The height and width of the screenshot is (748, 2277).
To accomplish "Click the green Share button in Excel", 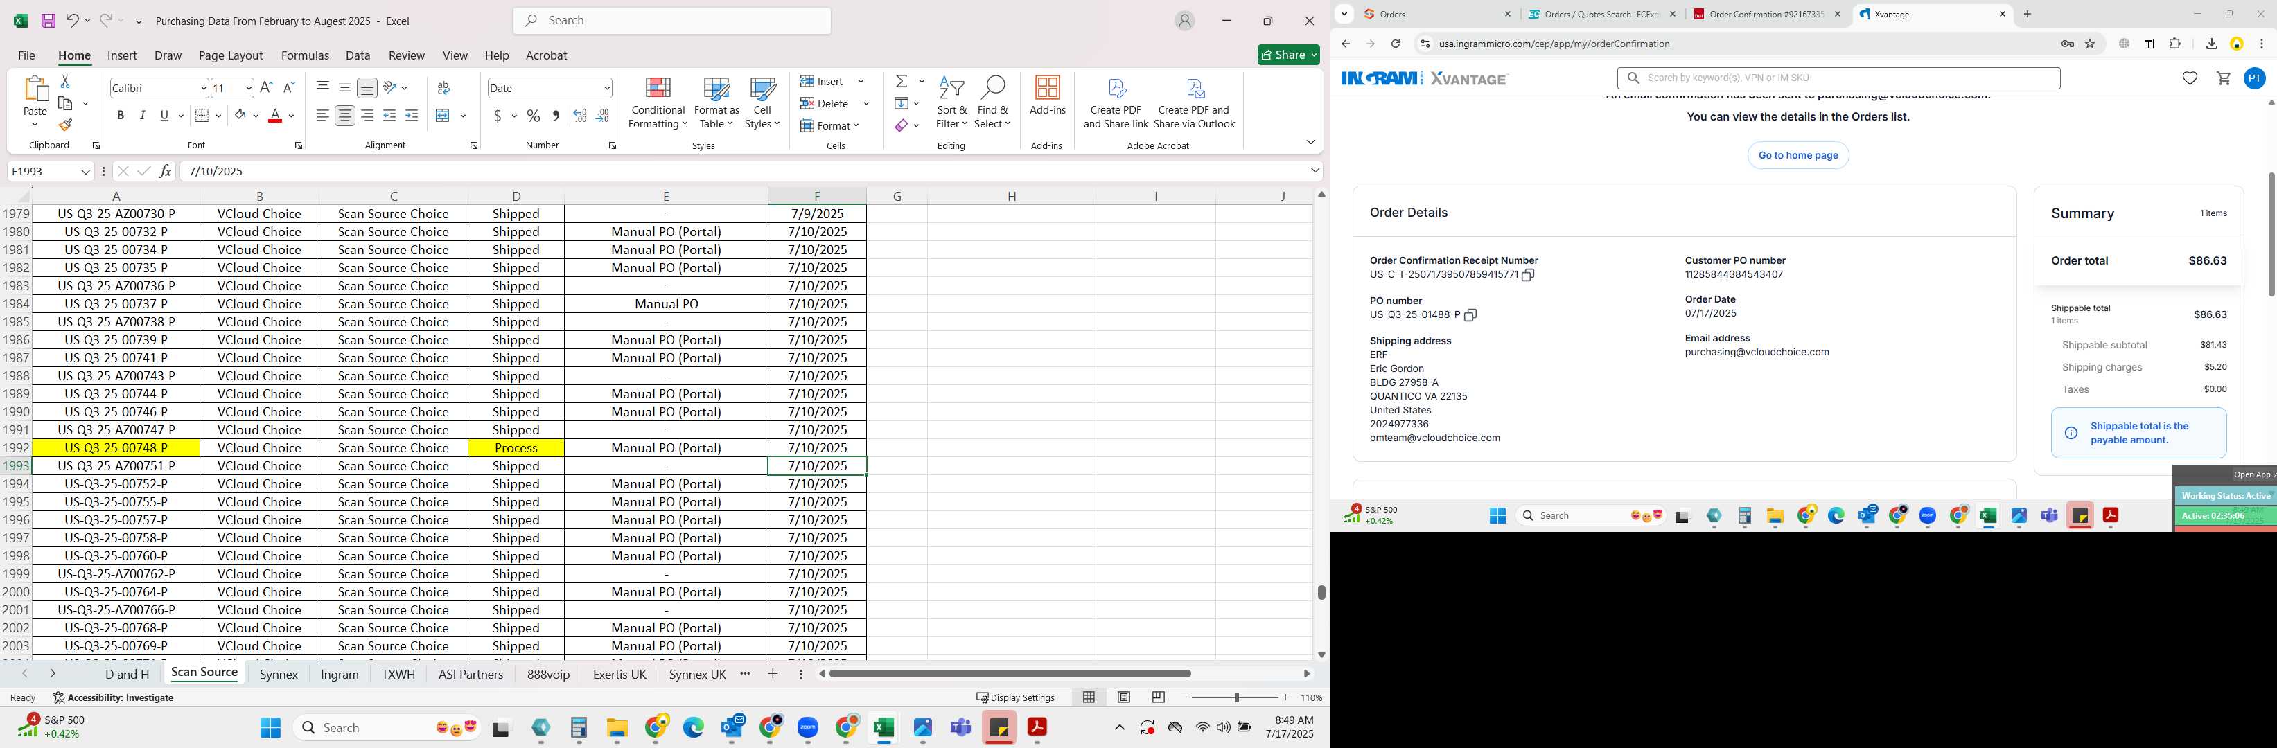I will (x=1288, y=55).
